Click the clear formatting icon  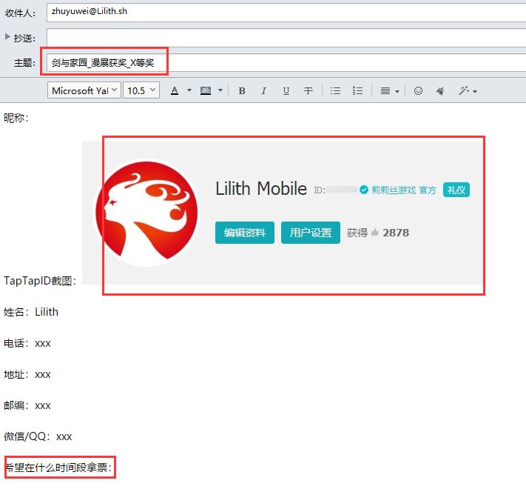(x=440, y=90)
